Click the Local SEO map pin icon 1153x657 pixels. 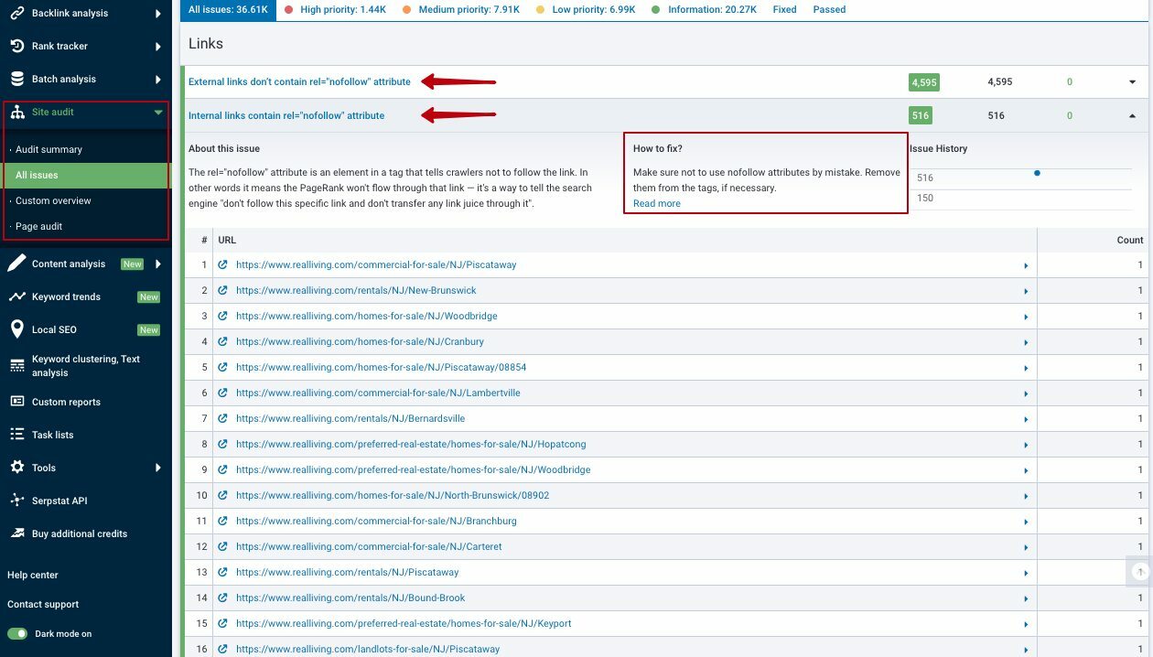coord(16,329)
